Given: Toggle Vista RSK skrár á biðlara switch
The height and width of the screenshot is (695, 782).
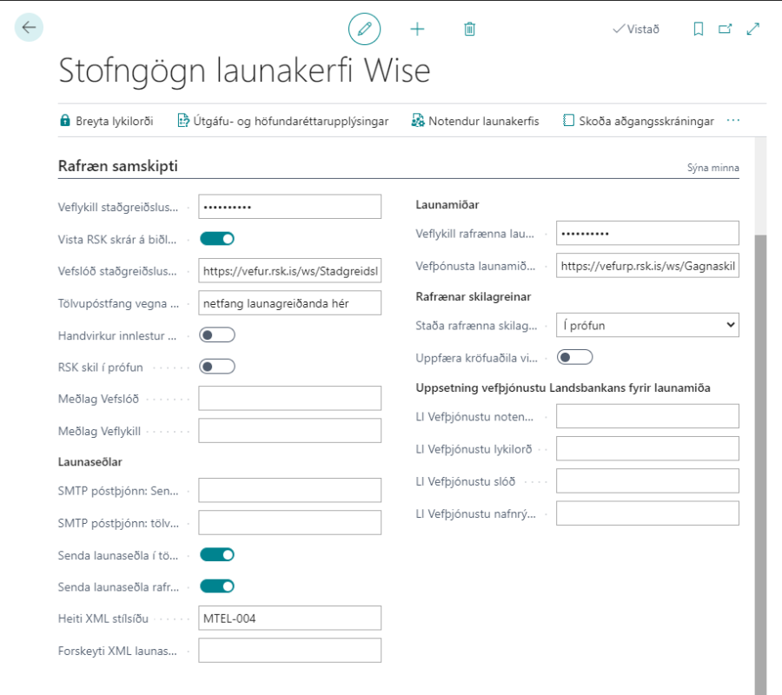Looking at the screenshot, I should tap(217, 238).
